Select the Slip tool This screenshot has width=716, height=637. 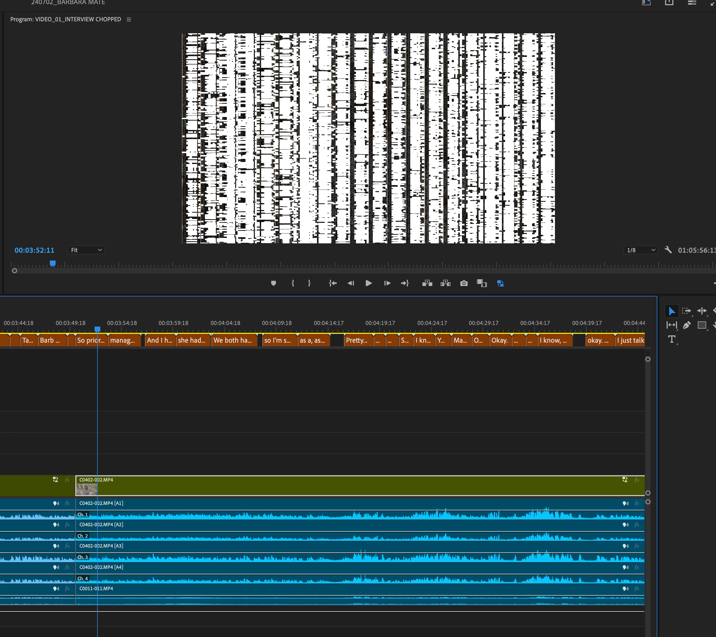pos(672,325)
